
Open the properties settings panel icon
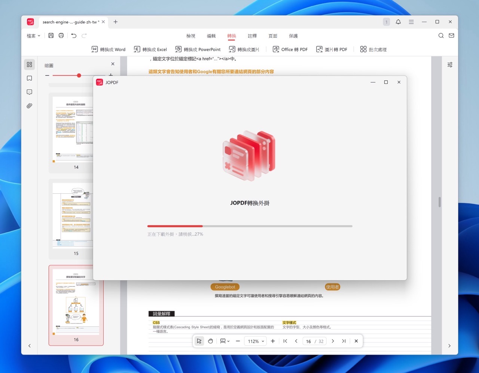pos(450,65)
